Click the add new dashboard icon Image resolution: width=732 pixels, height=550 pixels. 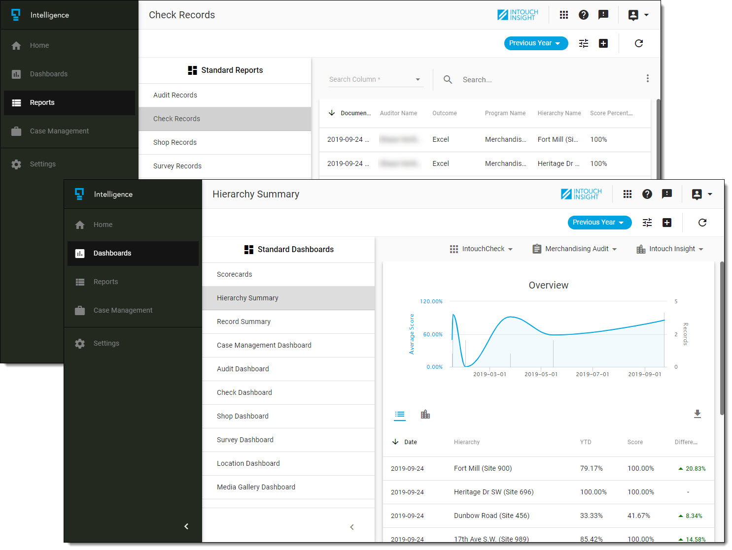click(667, 223)
